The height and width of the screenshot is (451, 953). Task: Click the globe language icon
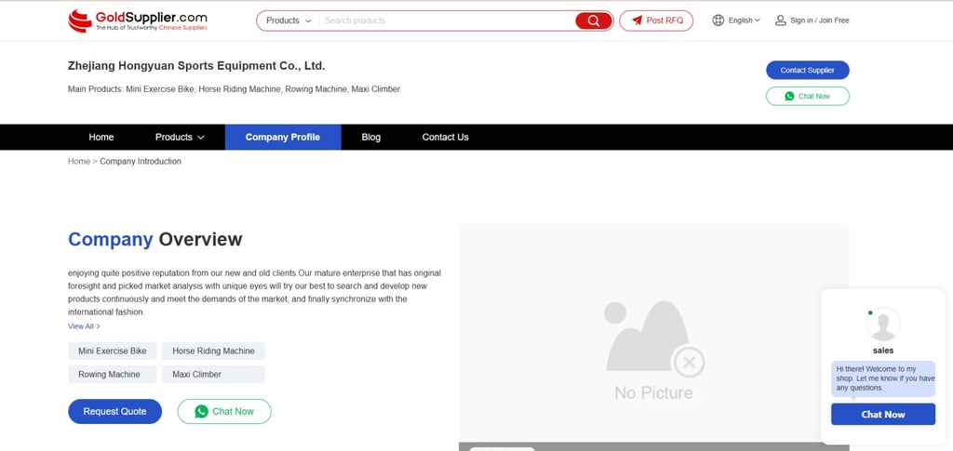click(x=718, y=20)
